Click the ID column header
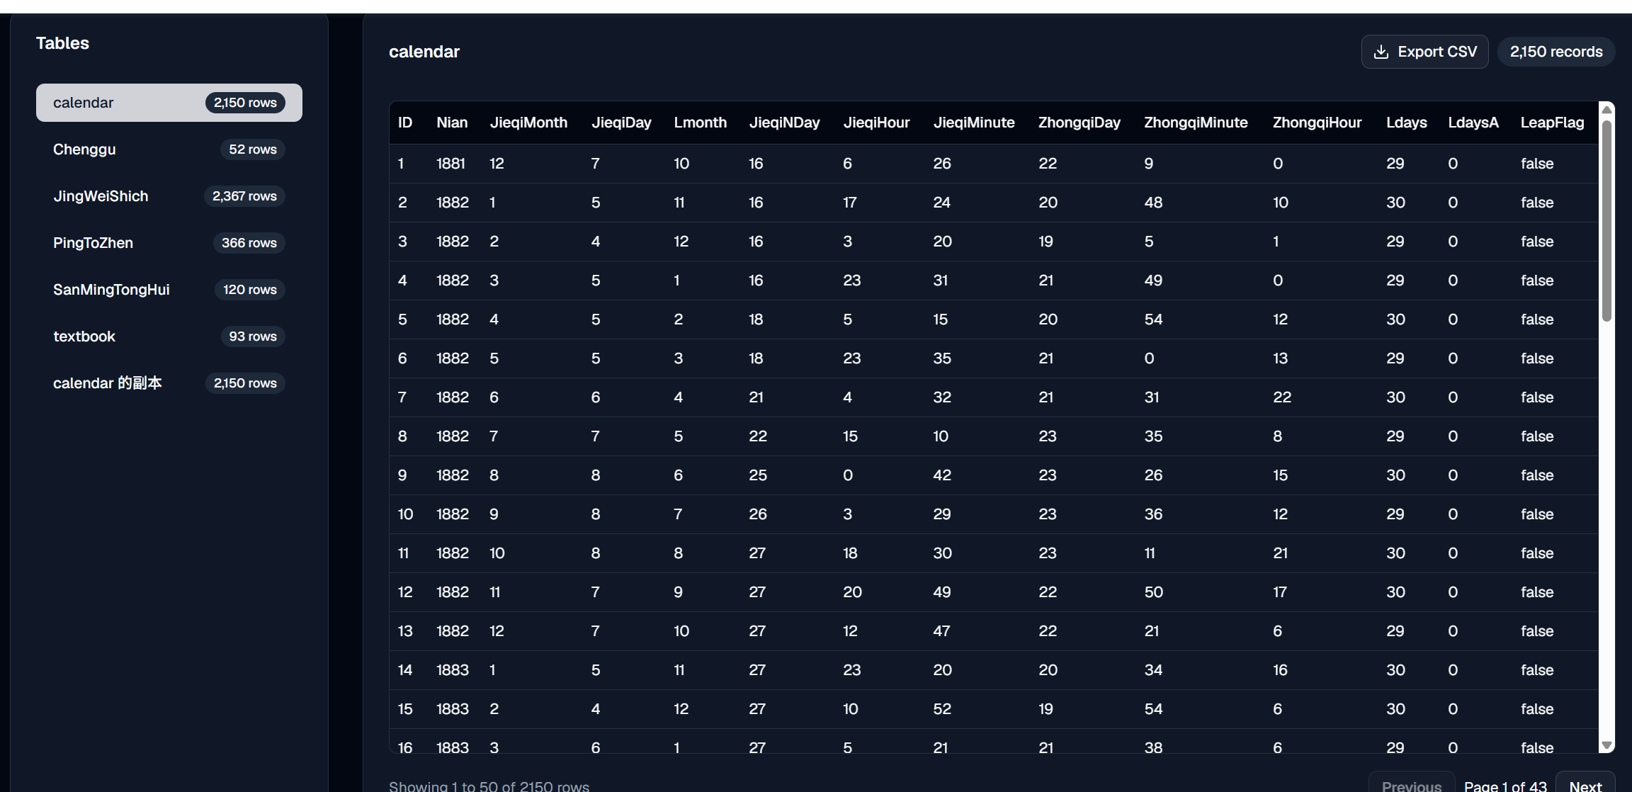This screenshot has width=1632, height=792. [405, 123]
